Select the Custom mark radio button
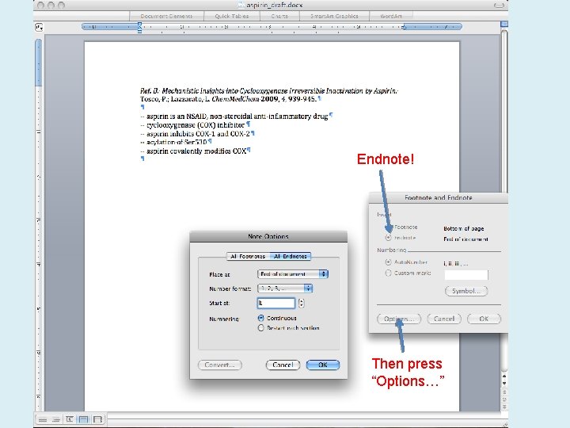 tap(388, 273)
